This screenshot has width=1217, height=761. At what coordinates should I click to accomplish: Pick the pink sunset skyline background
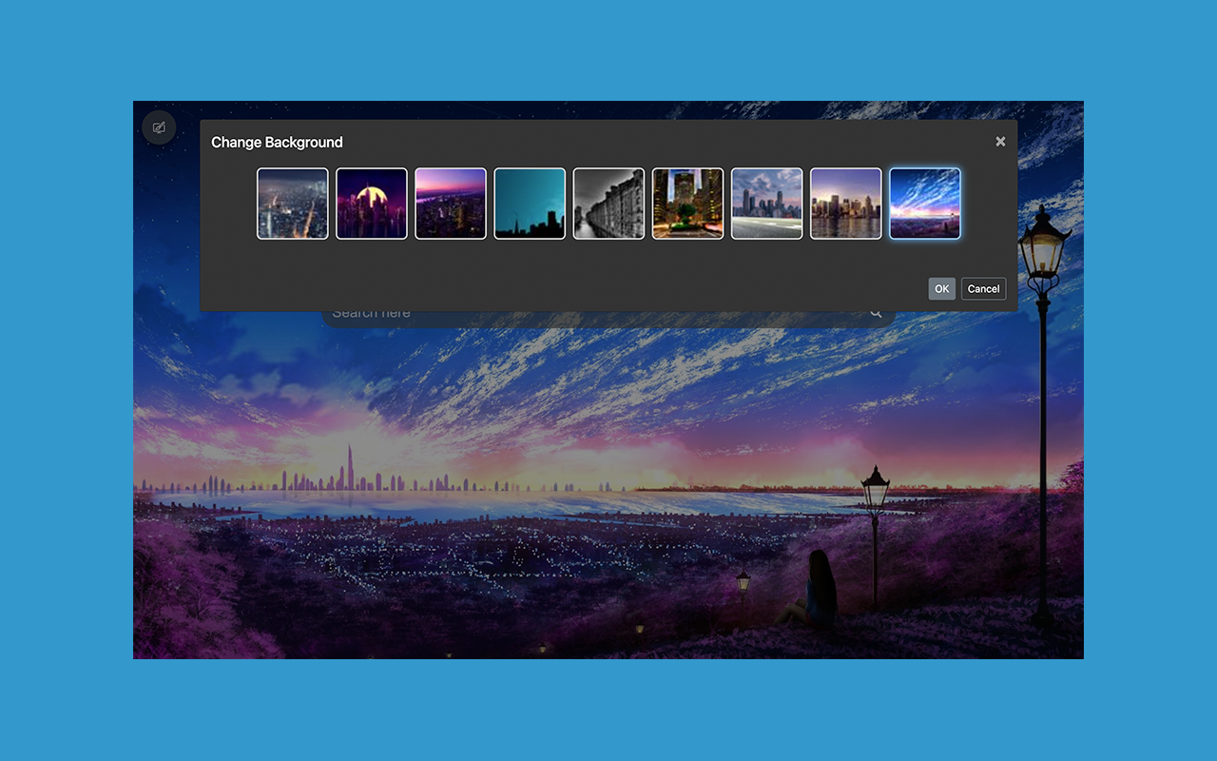pyautogui.click(x=450, y=203)
